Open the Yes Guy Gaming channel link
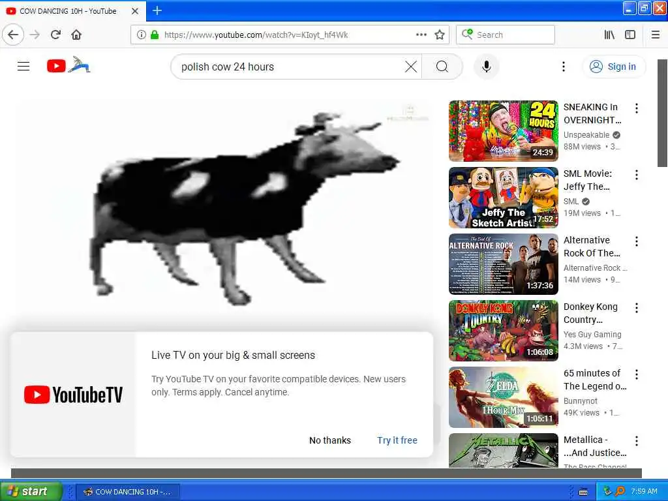This screenshot has height=501, width=668. (592, 335)
